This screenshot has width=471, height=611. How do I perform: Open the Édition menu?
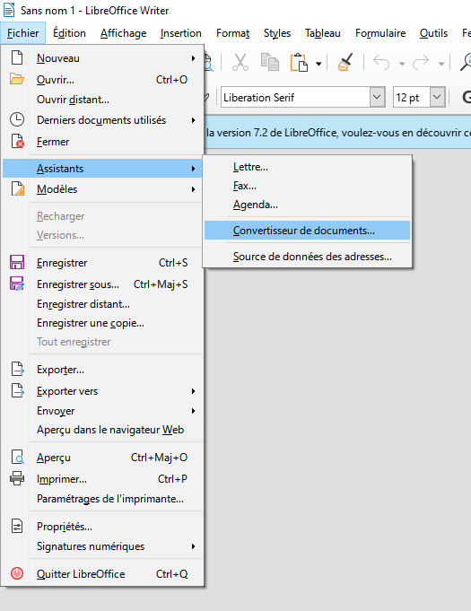(69, 33)
